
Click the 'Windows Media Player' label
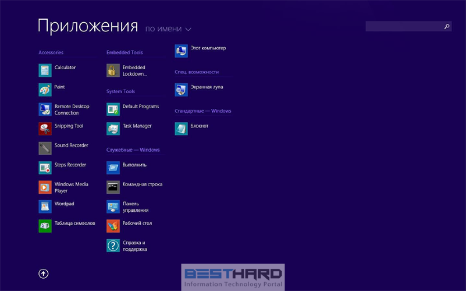[x=72, y=187]
